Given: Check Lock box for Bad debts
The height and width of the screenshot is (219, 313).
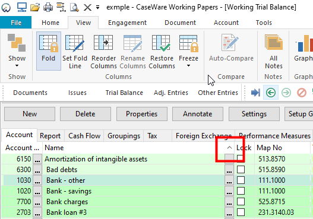Looking at the screenshot, I should coord(241,170).
